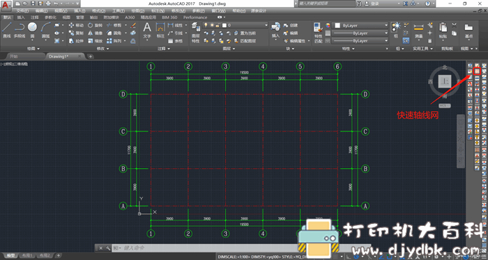Image resolution: width=488 pixels, height=260 pixels.
Task: Switch to the Insert (插入) ribbon tab
Action: (x=21, y=17)
